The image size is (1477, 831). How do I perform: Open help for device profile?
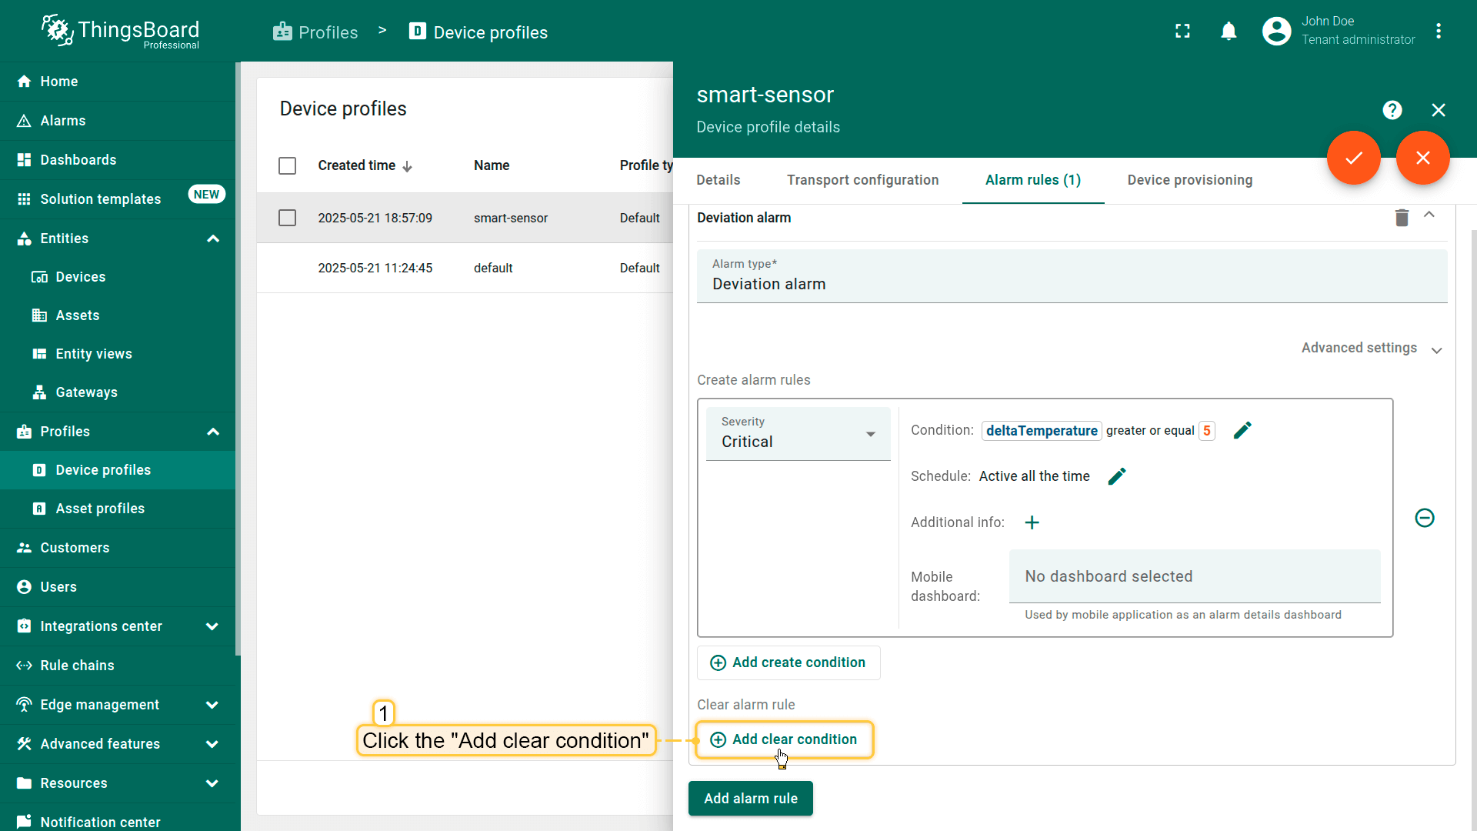pos(1392,110)
